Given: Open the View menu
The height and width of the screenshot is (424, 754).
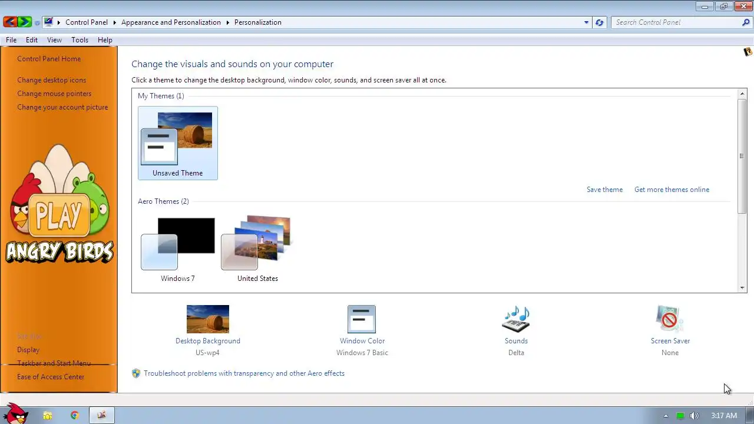Looking at the screenshot, I should click(54, 40).
